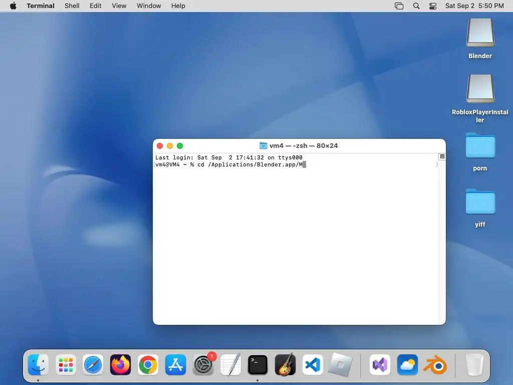The image size is (513, 385).
Task: Click the folder proxy icon in Terminal title
Action: point(263,146)
